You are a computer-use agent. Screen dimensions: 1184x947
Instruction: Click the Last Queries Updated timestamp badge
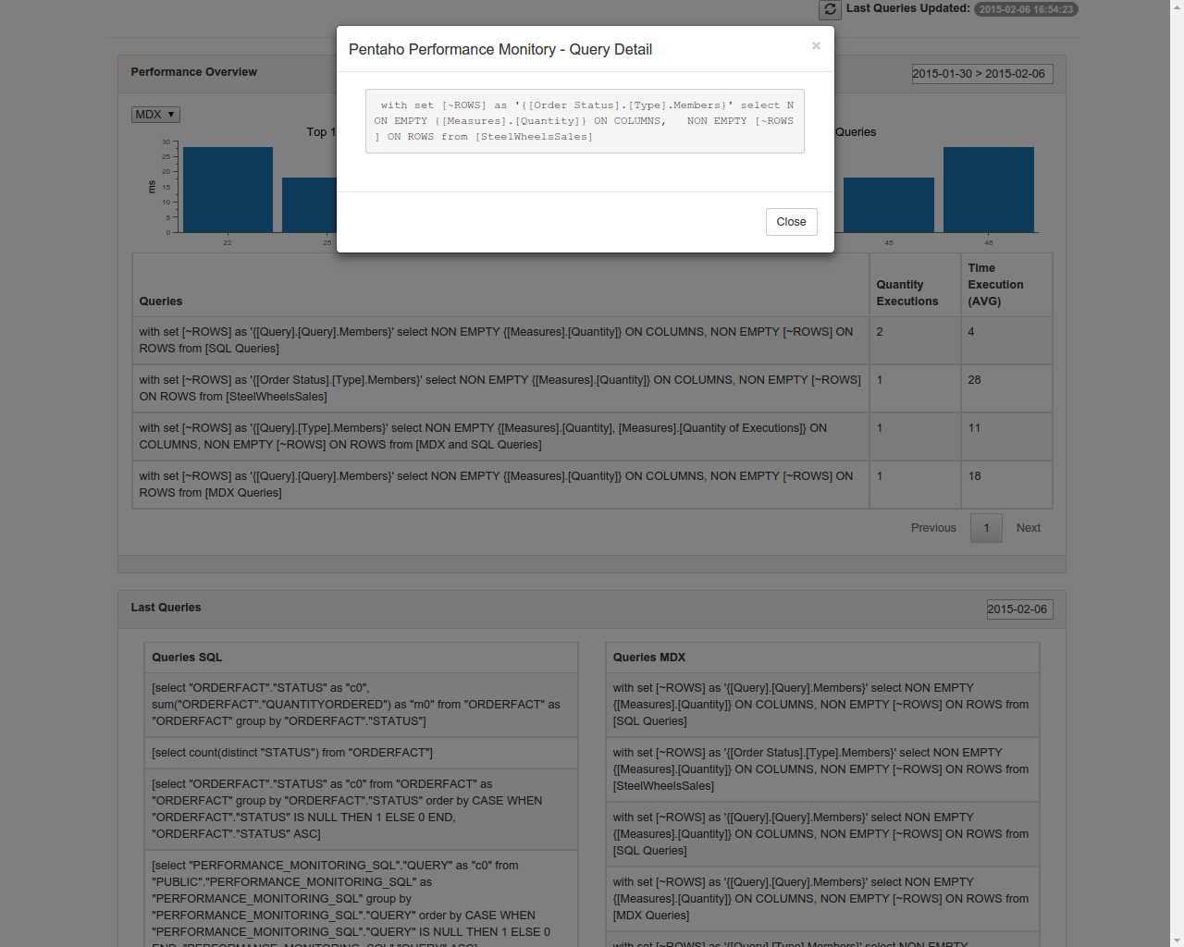tap(1026, 9)
